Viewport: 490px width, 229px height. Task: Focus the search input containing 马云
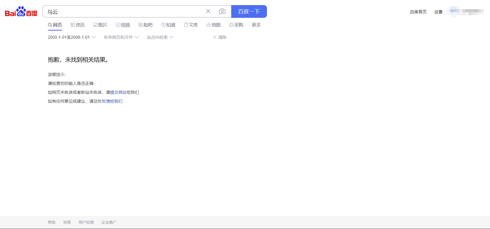pyautogui.click(x=125, y=12)
